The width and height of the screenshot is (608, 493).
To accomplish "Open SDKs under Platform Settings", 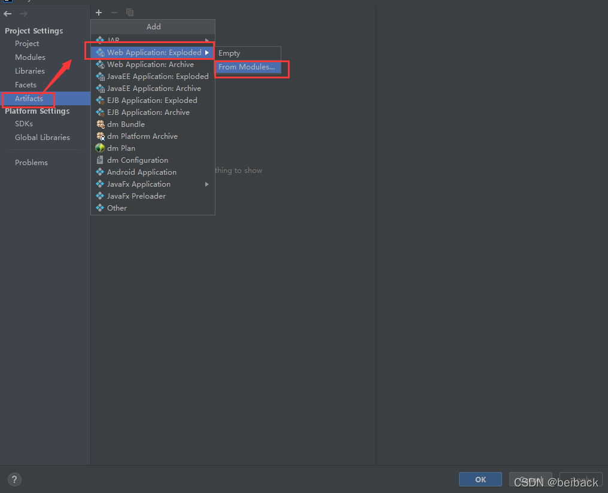I will tap(24, 124).
